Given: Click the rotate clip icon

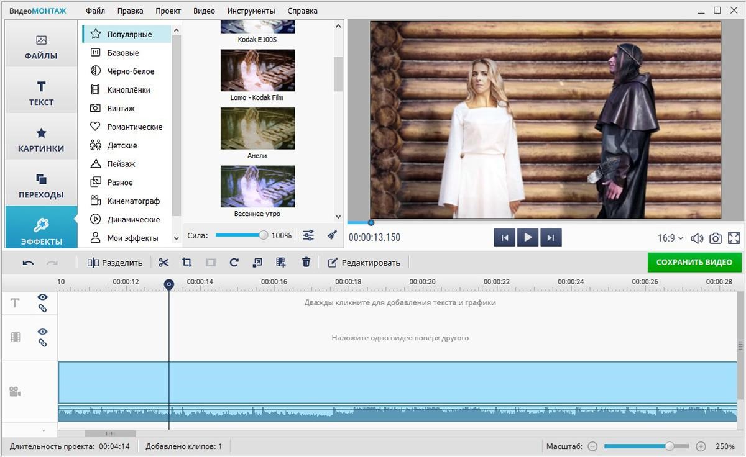Looking at the screenshot, I should tap(234, 263).
